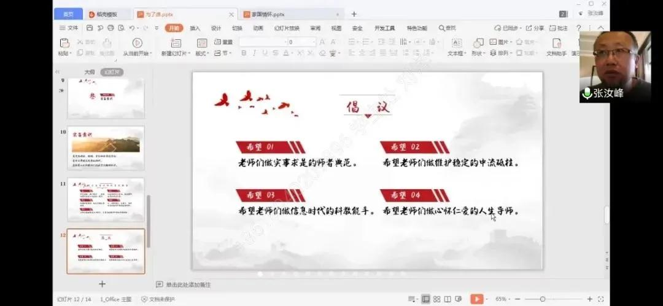Toggle bold text formatting
Screen dimensions: 663x306
pos(244,53)
